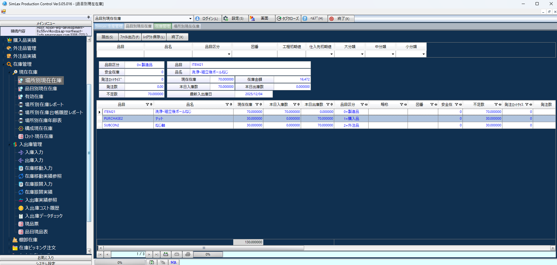Select the row header box of the SUBCON2 row

point(99,125)
